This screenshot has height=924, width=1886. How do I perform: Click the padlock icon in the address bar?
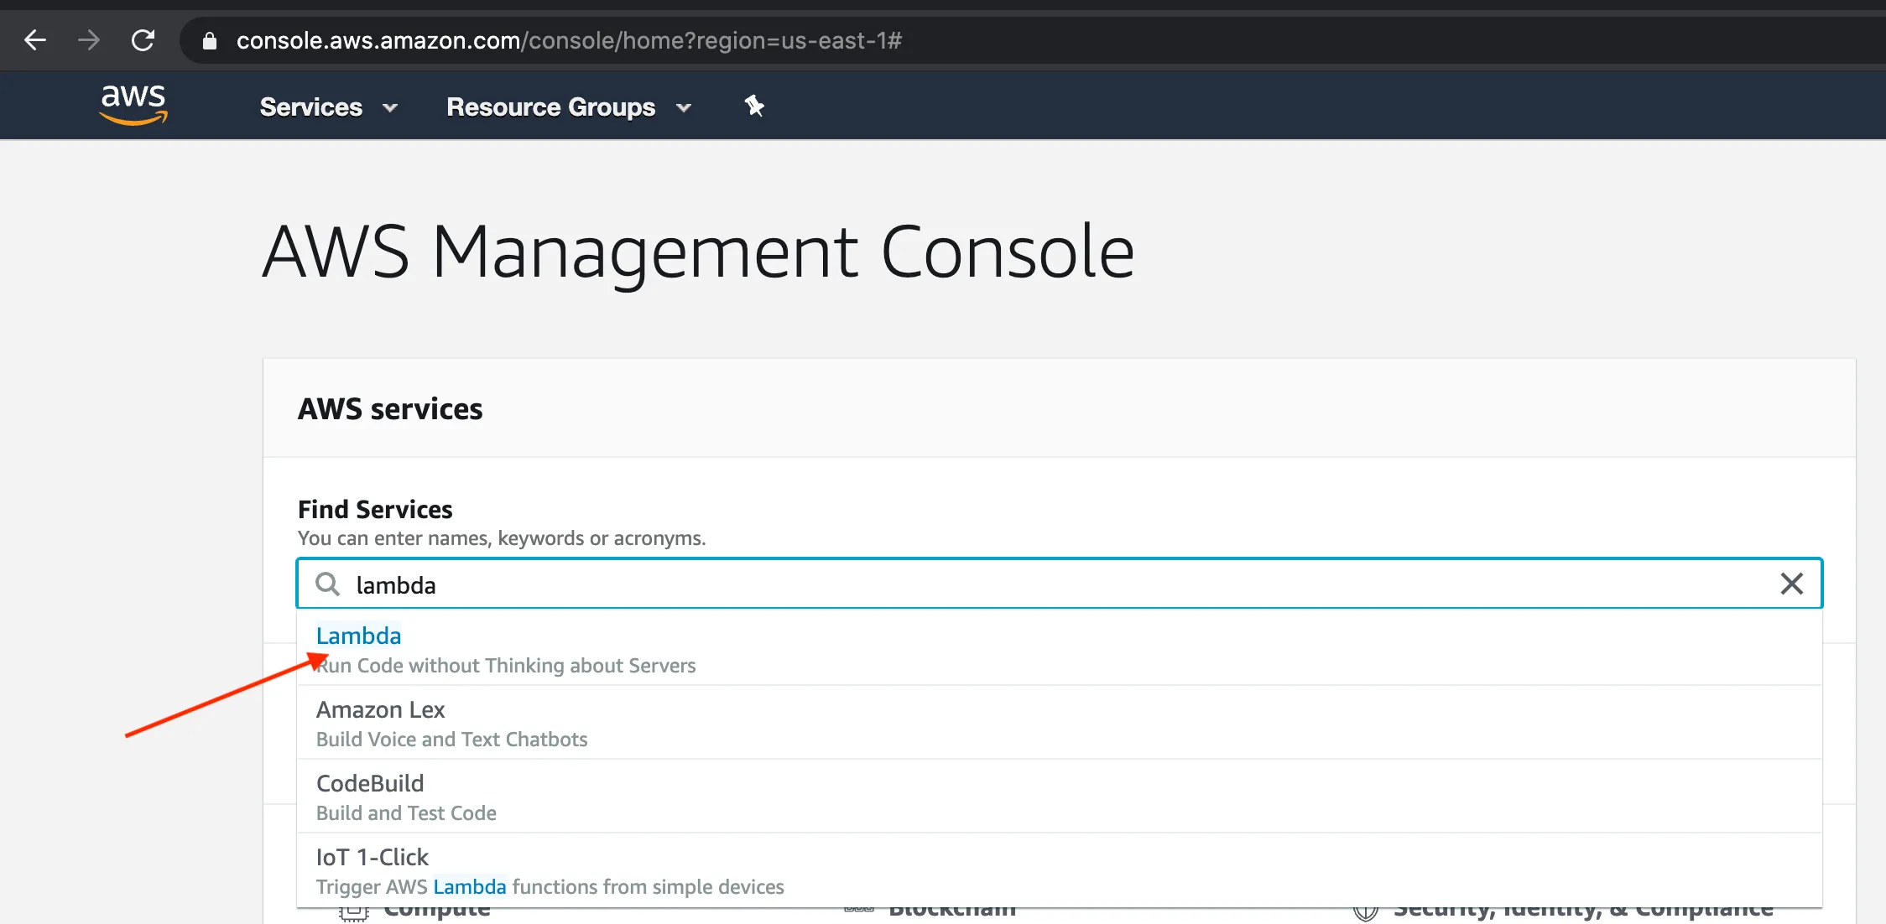click(x=209, y=39)
